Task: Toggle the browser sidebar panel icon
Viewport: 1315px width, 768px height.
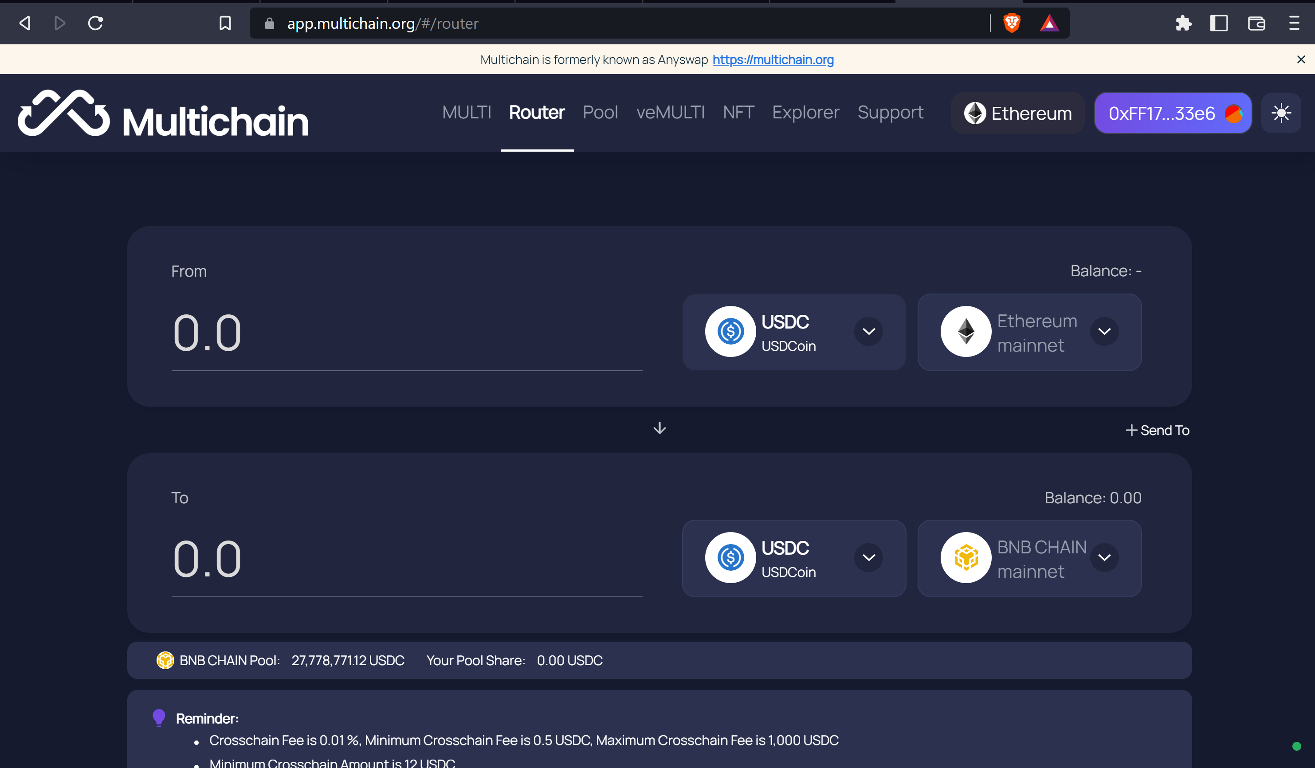Action: tap(1218, 23)
